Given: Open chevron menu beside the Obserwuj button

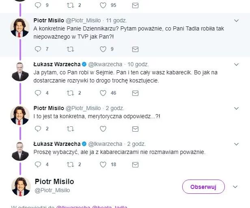Looking at the screenshot, I should (x=235, y=187).
